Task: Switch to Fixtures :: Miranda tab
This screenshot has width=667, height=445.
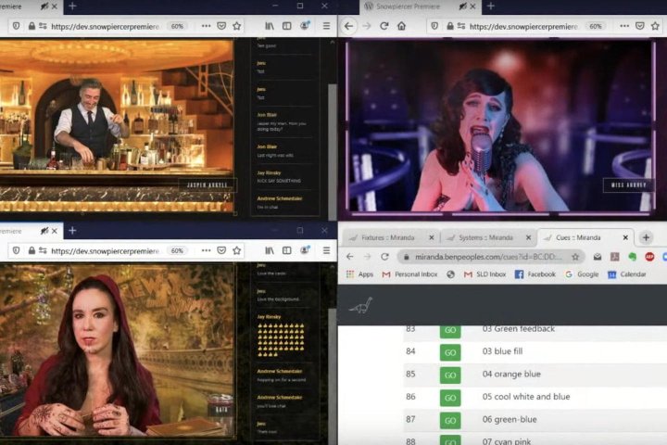Action: pos(387,237)
